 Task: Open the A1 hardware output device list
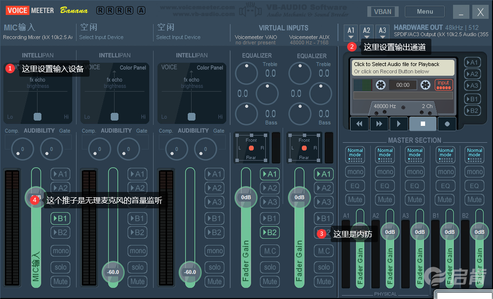tap(351, 33)
